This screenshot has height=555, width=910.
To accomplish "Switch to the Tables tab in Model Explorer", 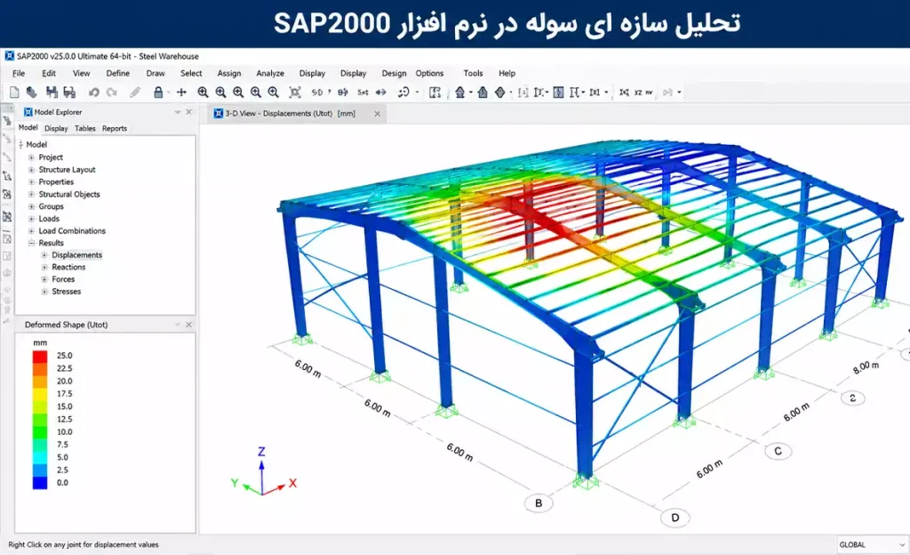I will tap(84, 128).
